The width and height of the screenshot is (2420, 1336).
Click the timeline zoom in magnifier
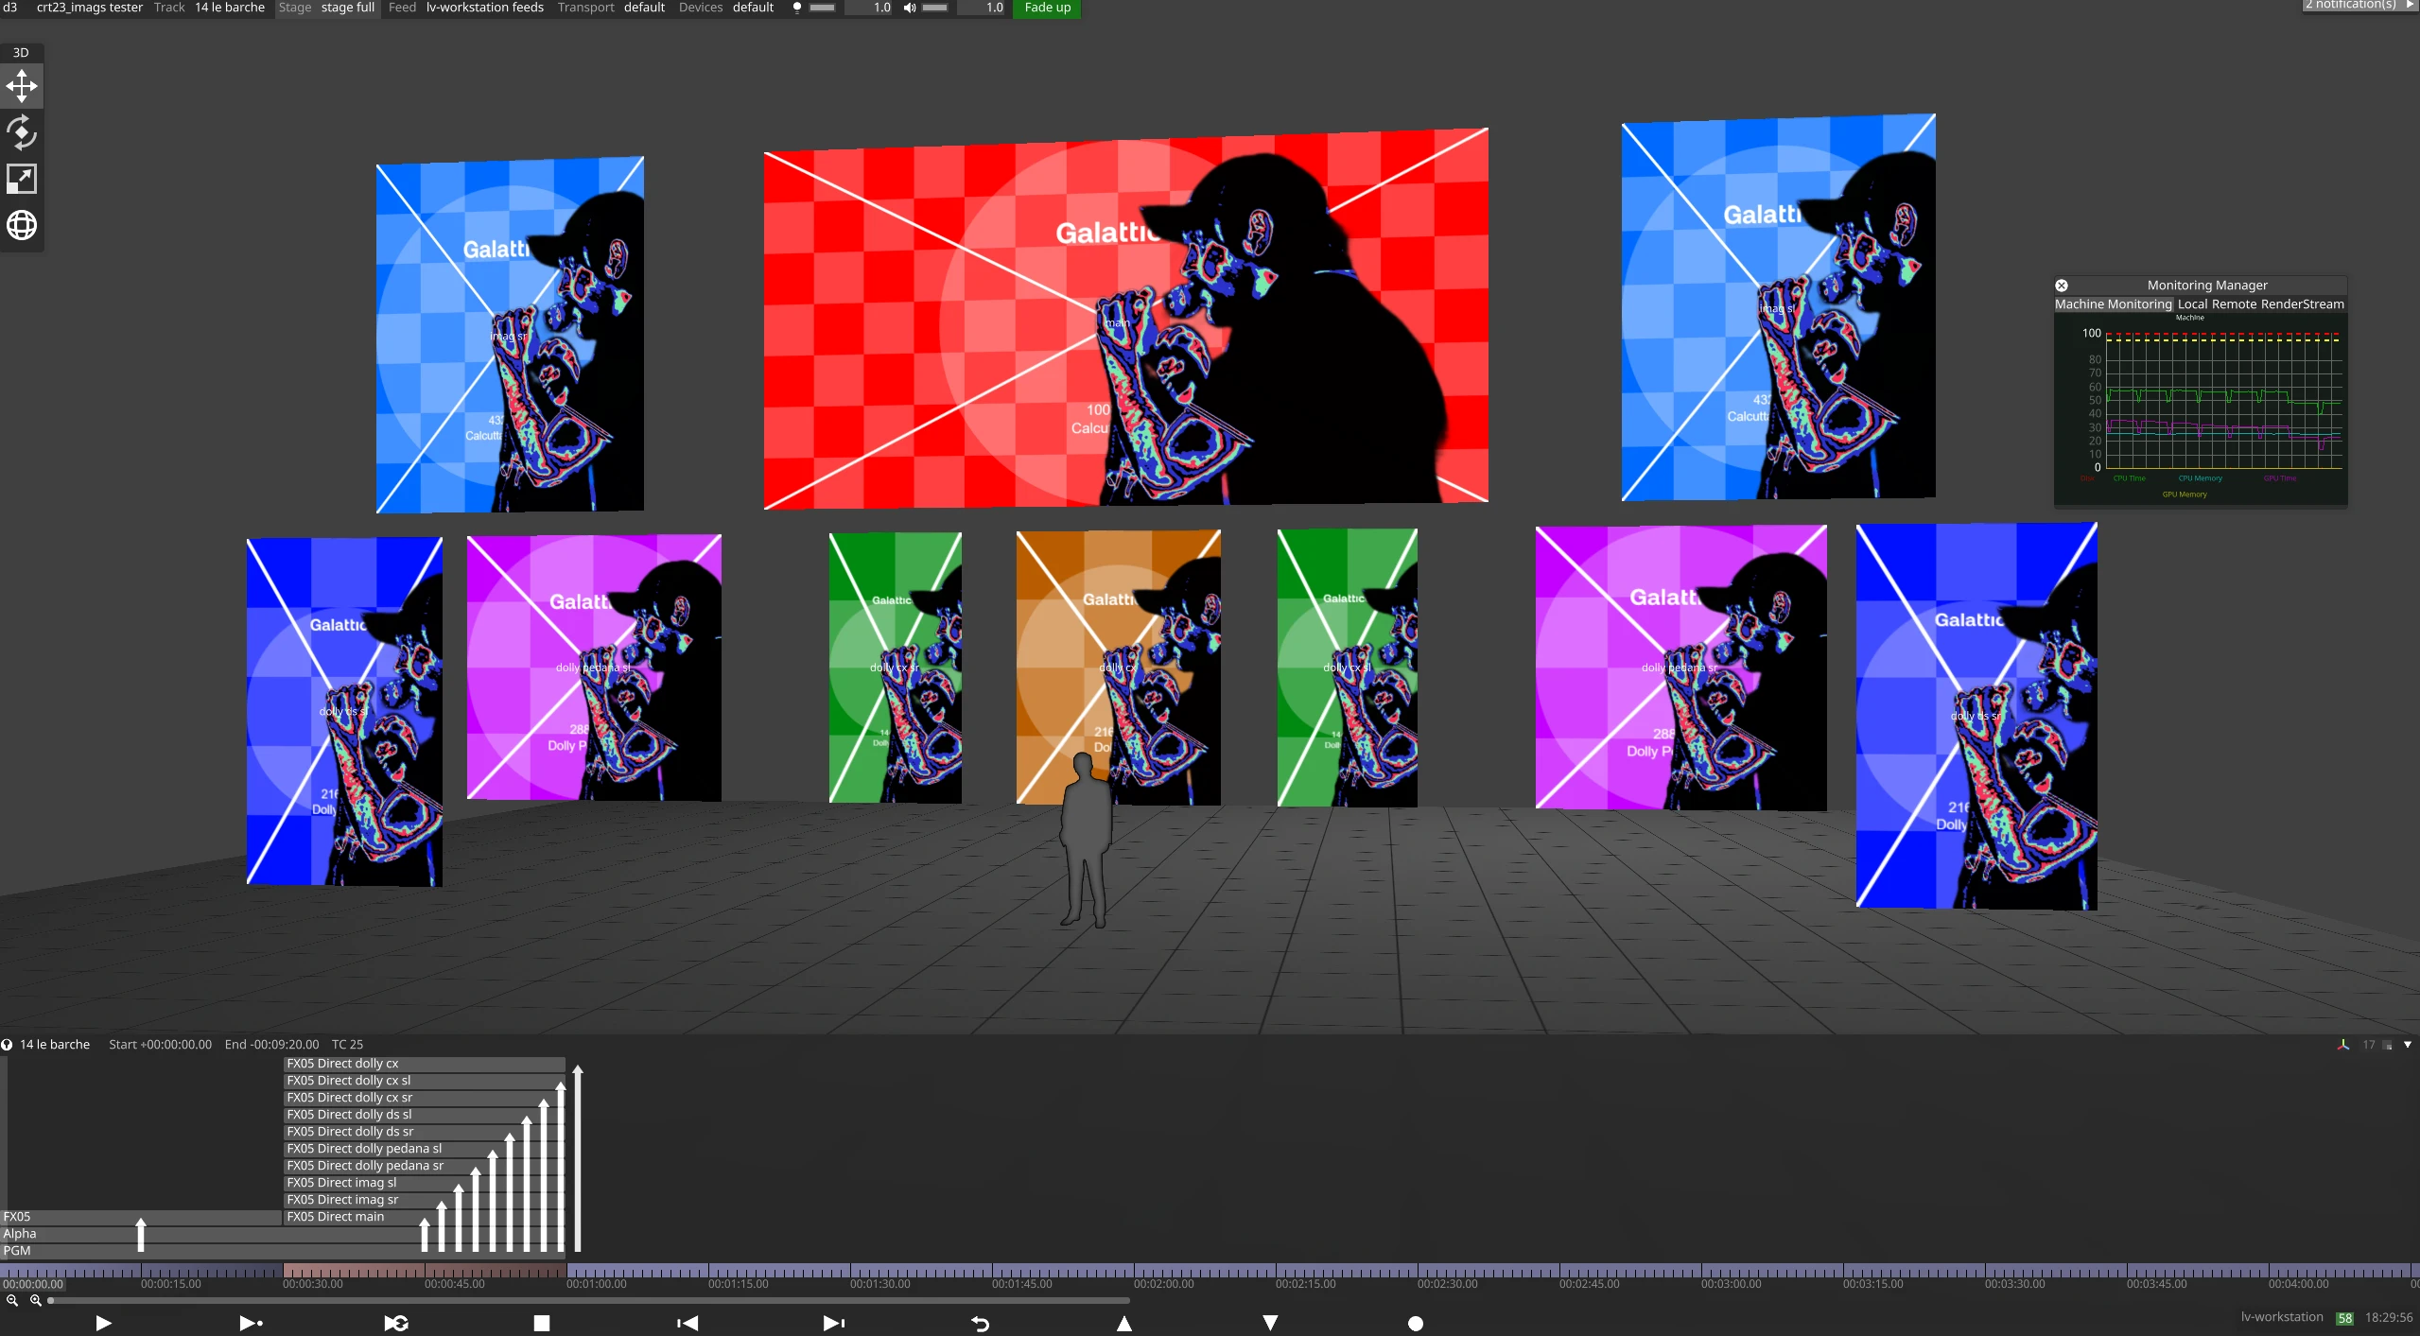pyautogui.click(x=36, y=1300)
